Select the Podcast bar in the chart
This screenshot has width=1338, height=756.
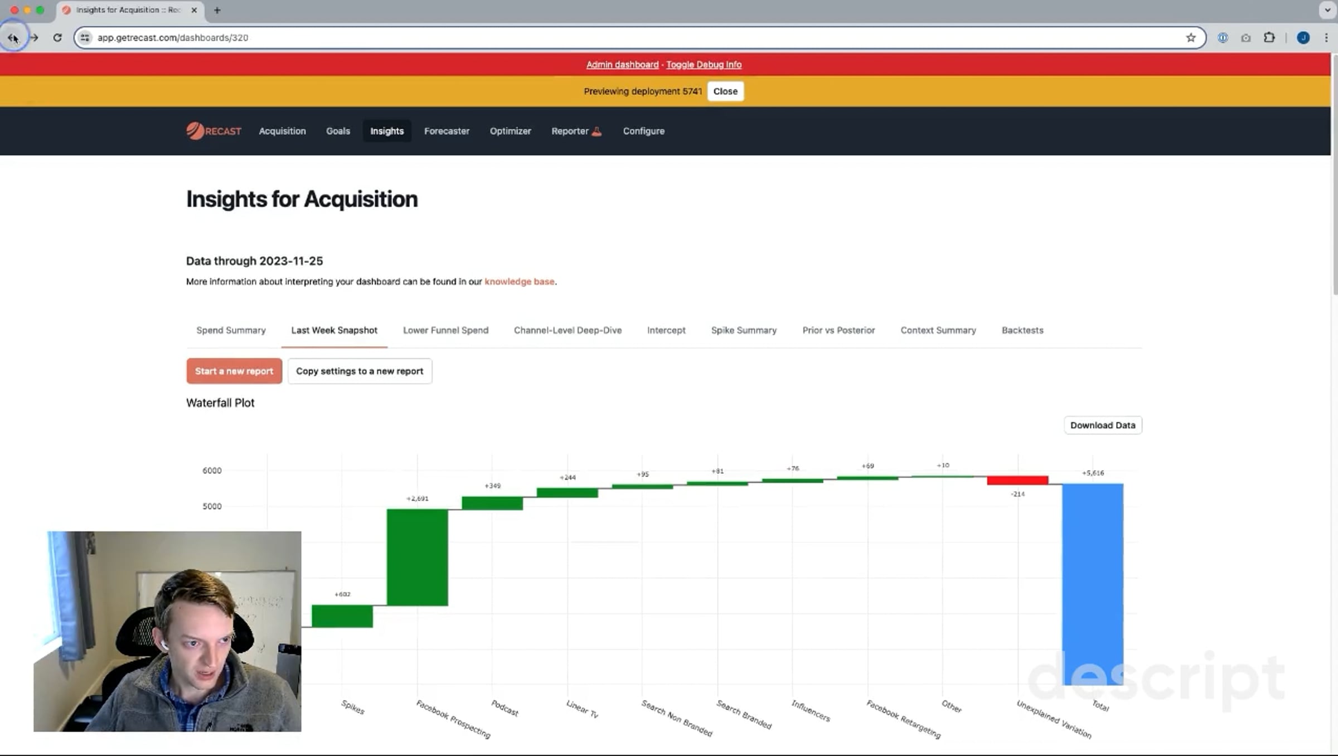[492, 503]
